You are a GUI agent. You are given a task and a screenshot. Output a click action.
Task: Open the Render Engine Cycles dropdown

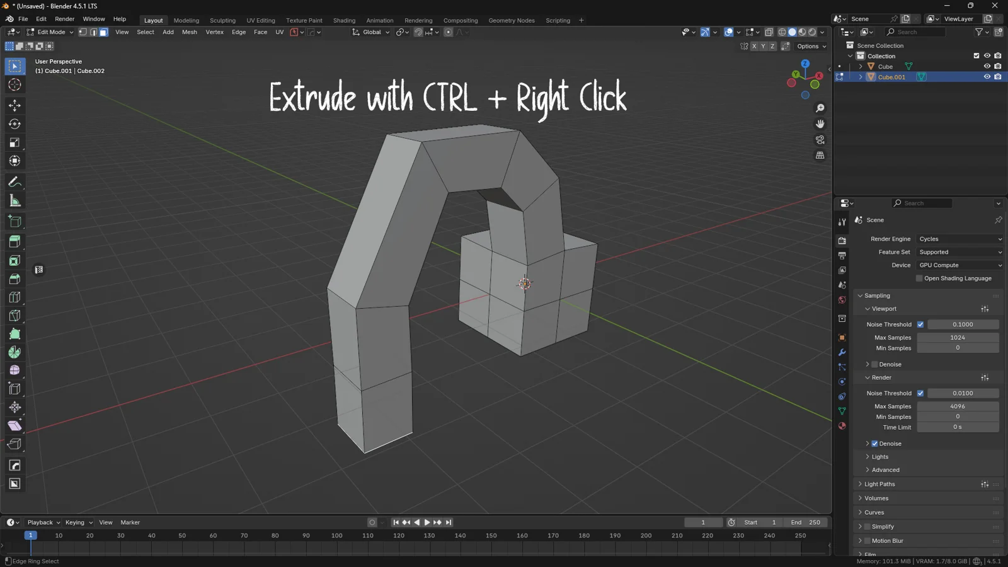coord(959,239)
